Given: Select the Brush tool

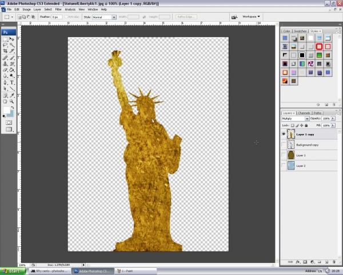Looking at the screenshot, I should point(12,58).
